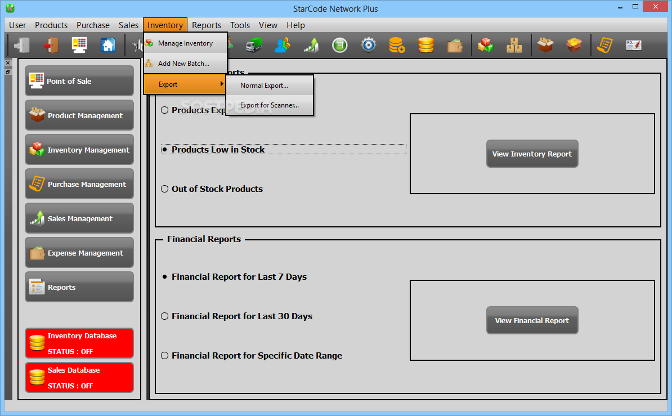
Task: Expand the Export submenu item
Action: [185, 84]
